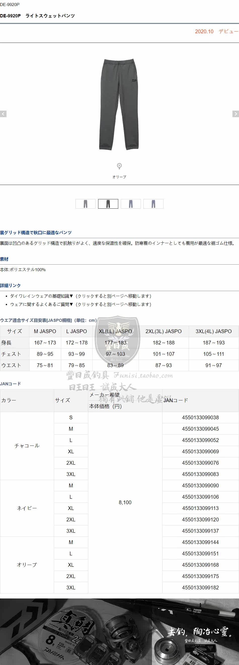This screenshot has height=665, width=239.
Task: Go to the previous product image arrow
Action: [x=3, y=114]
